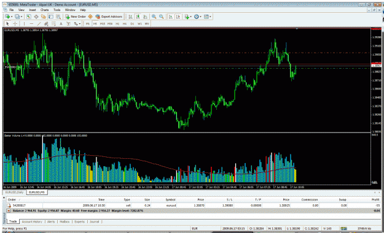Click the Periodicity clock icon
This screenshot has width=384, height=233.
coord(197,17)
